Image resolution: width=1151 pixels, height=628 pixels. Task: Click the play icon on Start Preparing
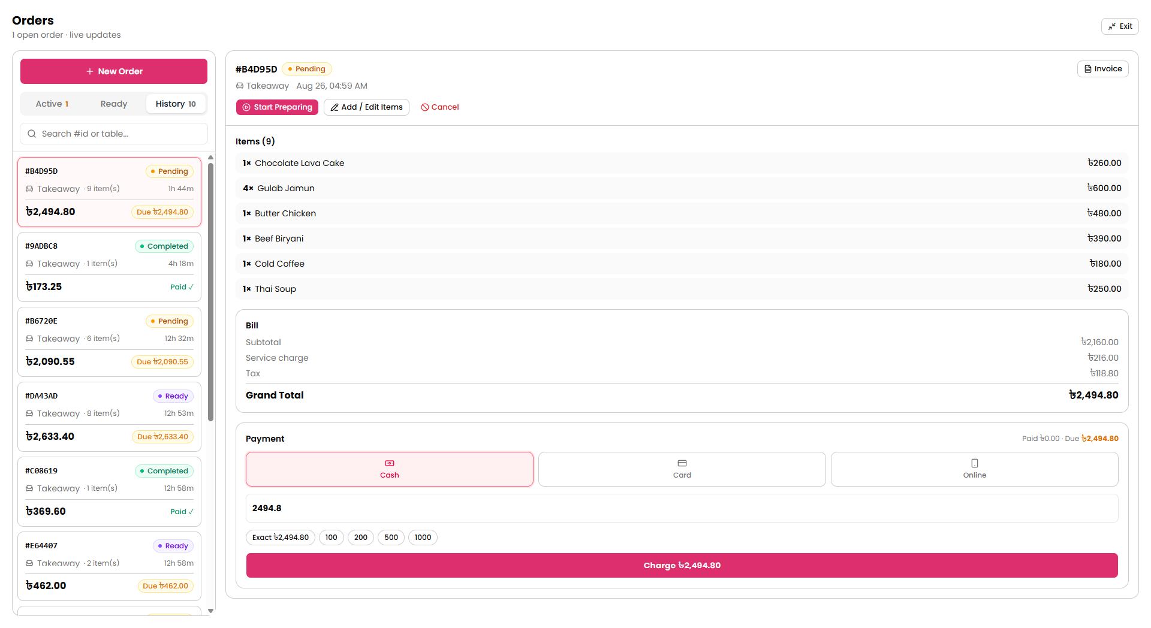(246, 107)
